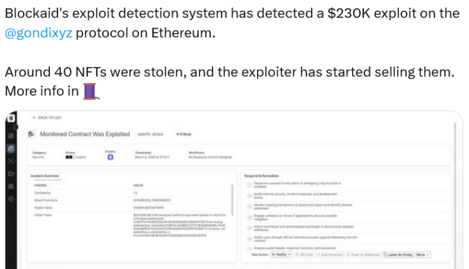The image size is (469, 269).
Task: Click the thread spool emoji
Action: 91,91
